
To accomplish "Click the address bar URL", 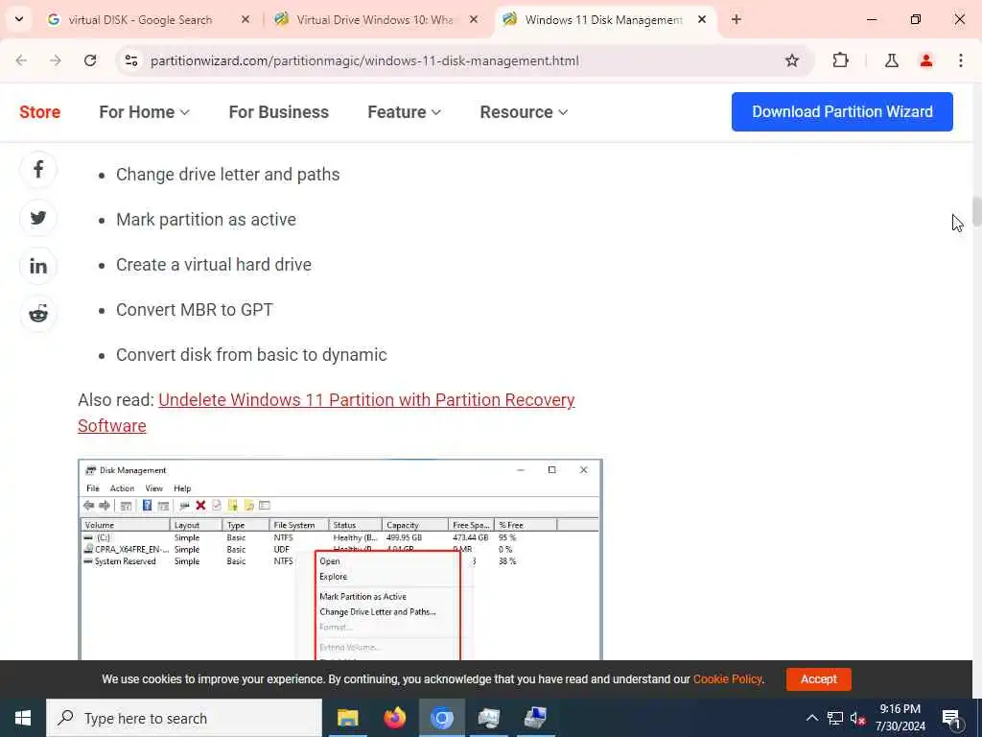I will click(x=364, y=60).
